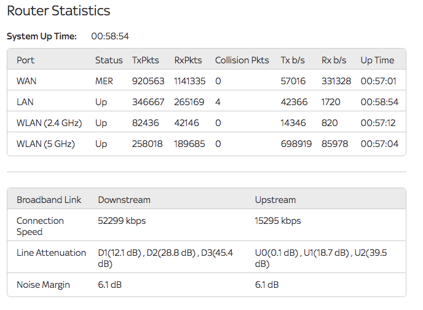Select the Collision Pkts column header

(x=242, y=60)
